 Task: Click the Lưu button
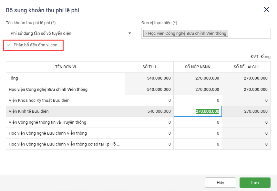pyautogui.click(x=255, y=183)
